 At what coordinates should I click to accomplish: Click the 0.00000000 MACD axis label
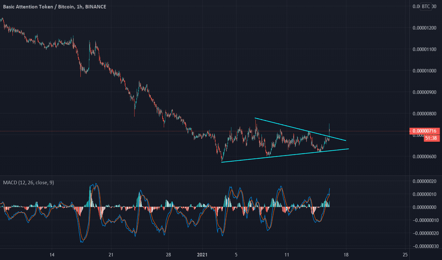424,207
